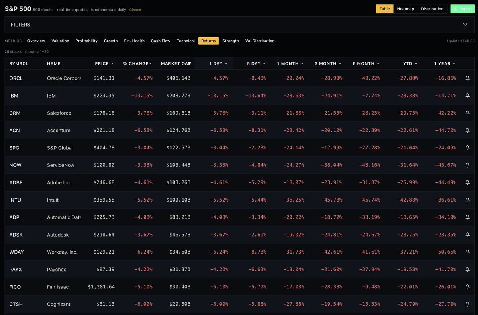Screen dimensions: 478x315
Task: Click the alert bell for ADP row
Action: click(468, 217)
